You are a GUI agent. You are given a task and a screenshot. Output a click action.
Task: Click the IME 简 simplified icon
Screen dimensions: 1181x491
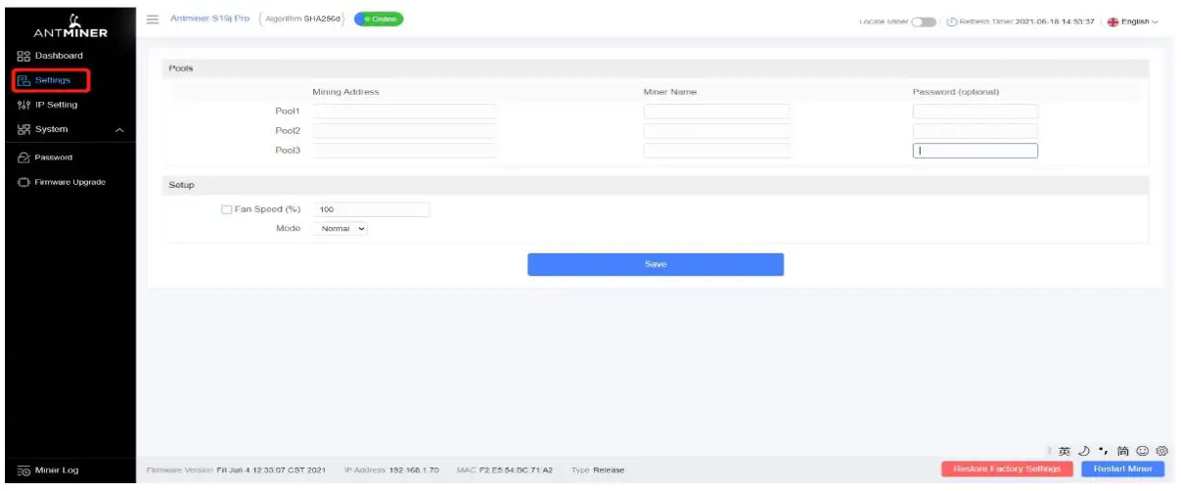(1121, 450)
